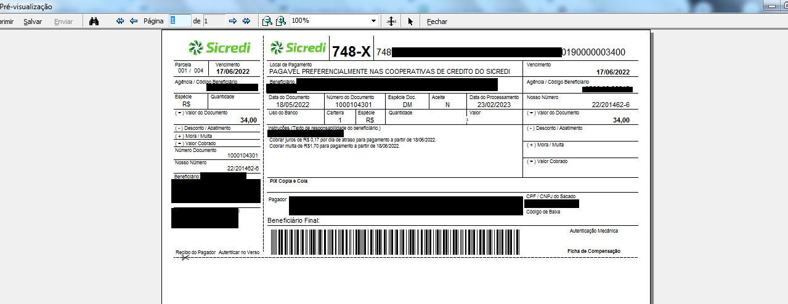
Task: Click the 'PAGAVEL PREFERENCIALMENTE NAS COOPERATIVAS' text
Action: 390,71
